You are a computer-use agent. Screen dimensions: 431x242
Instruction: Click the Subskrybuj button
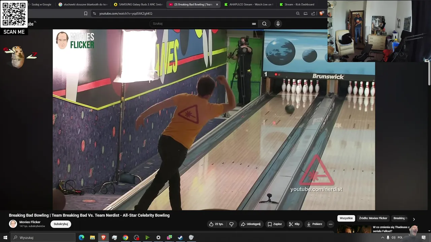(x=61, y=224)
